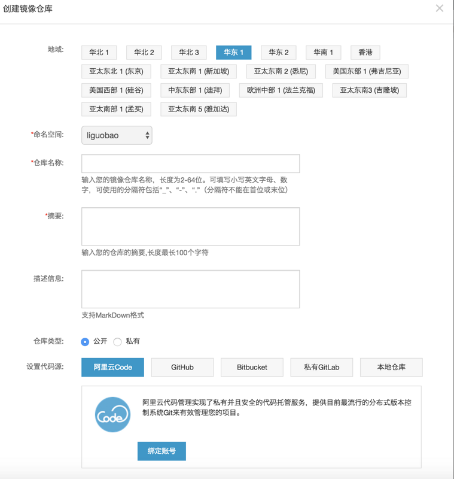Select the 私有 repository type radio

click(x=117, y=342)
